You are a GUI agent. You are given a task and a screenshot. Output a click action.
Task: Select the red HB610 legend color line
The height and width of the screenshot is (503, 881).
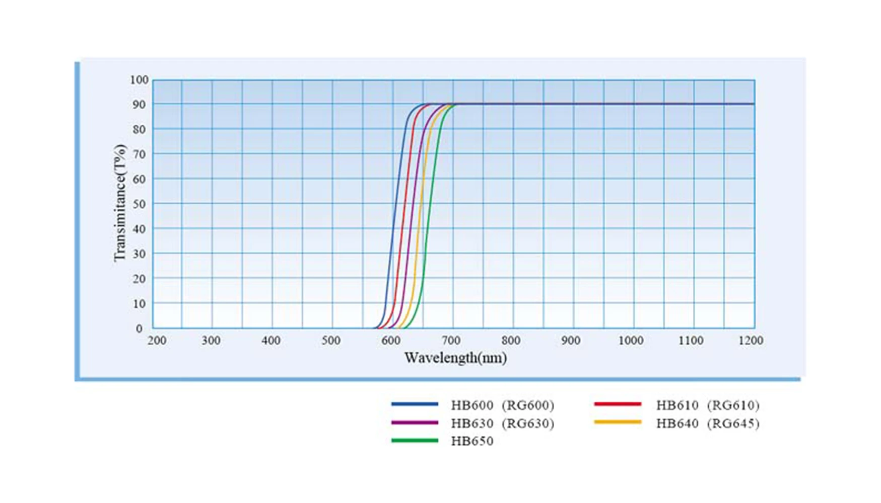pos(618,404)
